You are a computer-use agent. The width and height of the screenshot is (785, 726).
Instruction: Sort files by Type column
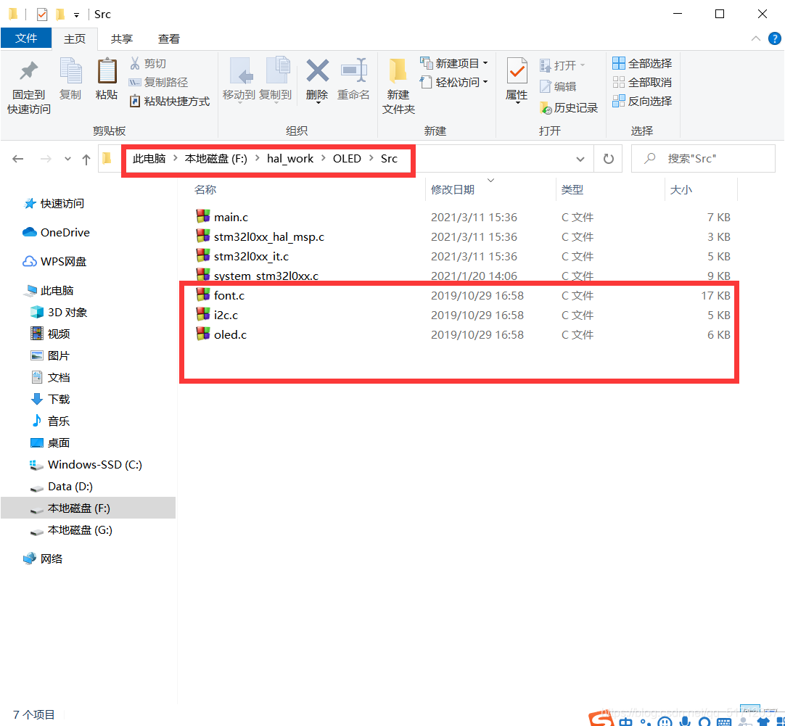[572, 189]
